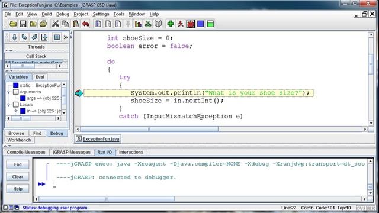
Task: Switch to the jGRASP Messages tab
Action: (72, 152)
